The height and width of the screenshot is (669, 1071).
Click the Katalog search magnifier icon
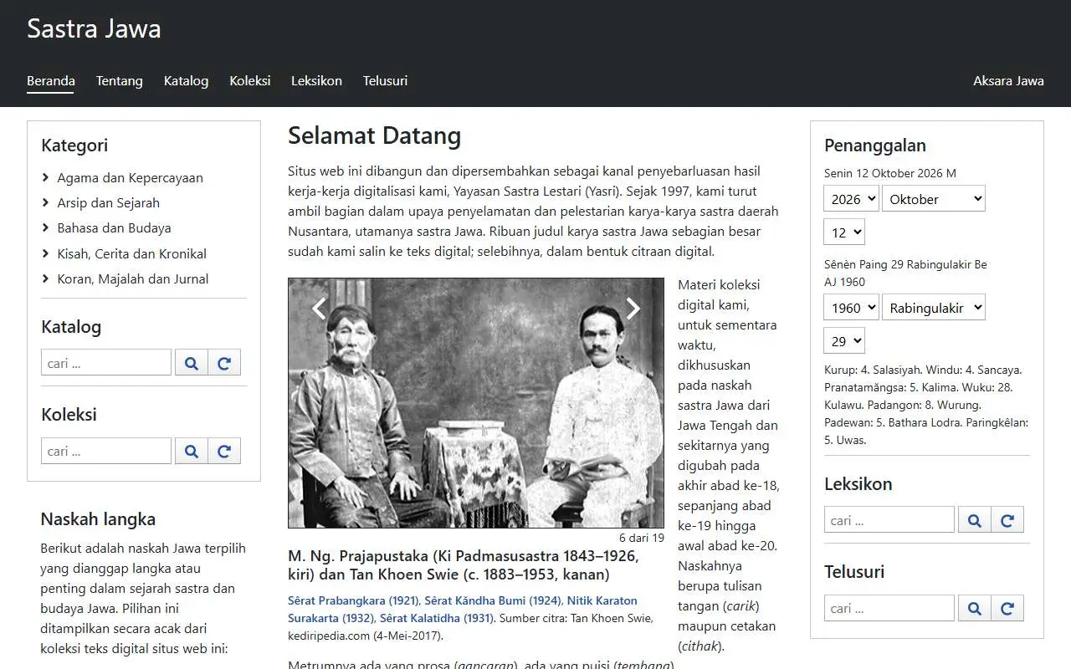point(192,363)
